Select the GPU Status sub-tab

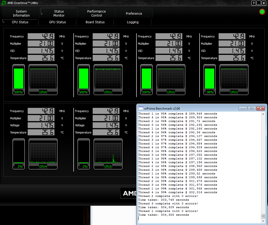57,22
